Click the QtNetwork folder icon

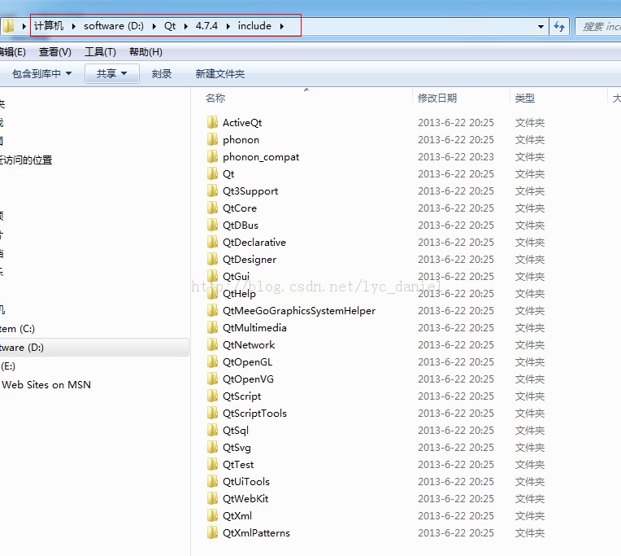click(x=212, y=344)
